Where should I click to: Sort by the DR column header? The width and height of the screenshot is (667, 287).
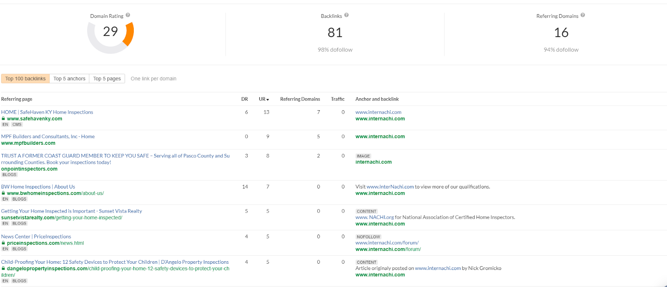245,99
